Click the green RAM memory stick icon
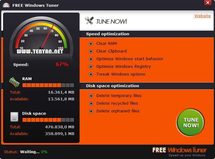 (14, 82)
